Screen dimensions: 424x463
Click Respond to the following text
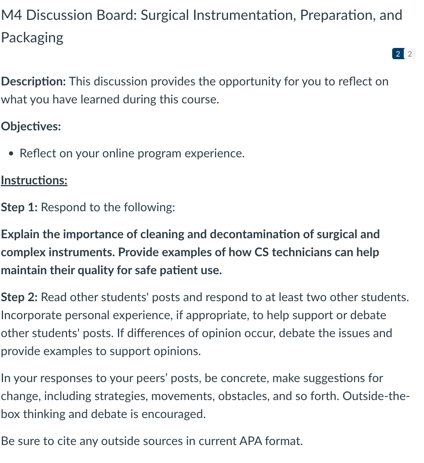pos(108,207)
